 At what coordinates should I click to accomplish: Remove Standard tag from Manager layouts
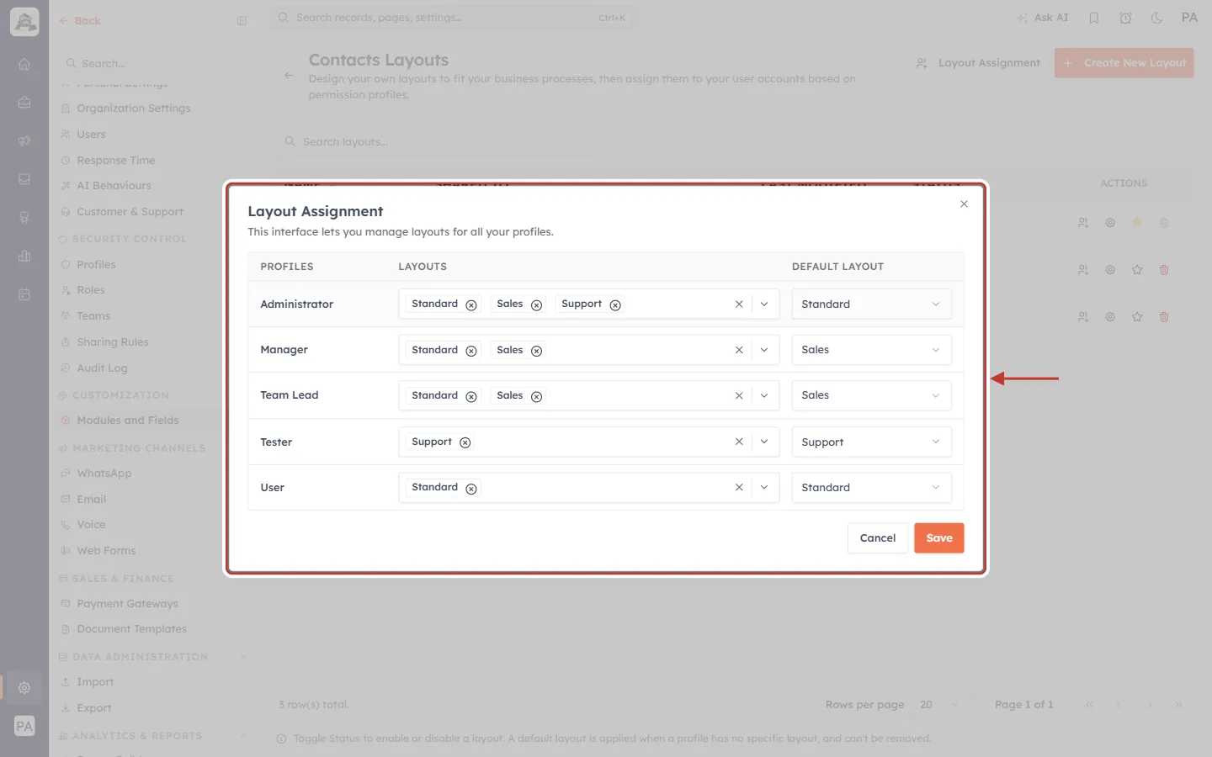tap(471, 351)
